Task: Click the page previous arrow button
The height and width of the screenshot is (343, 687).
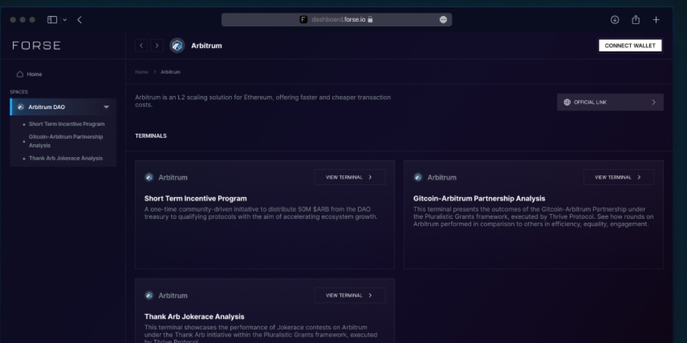Action: click(x=141, y=46)
